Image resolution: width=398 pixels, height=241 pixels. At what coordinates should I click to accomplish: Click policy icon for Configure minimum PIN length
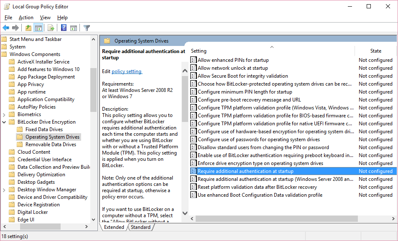(194, 91)
